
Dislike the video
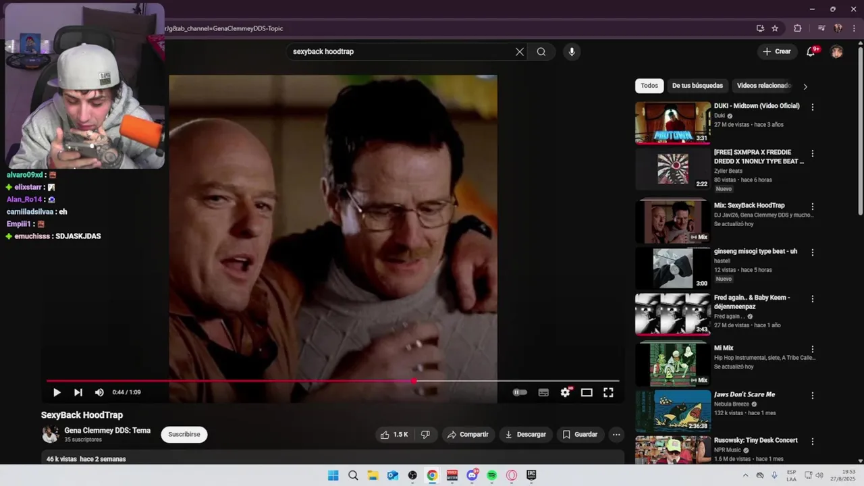425,435
